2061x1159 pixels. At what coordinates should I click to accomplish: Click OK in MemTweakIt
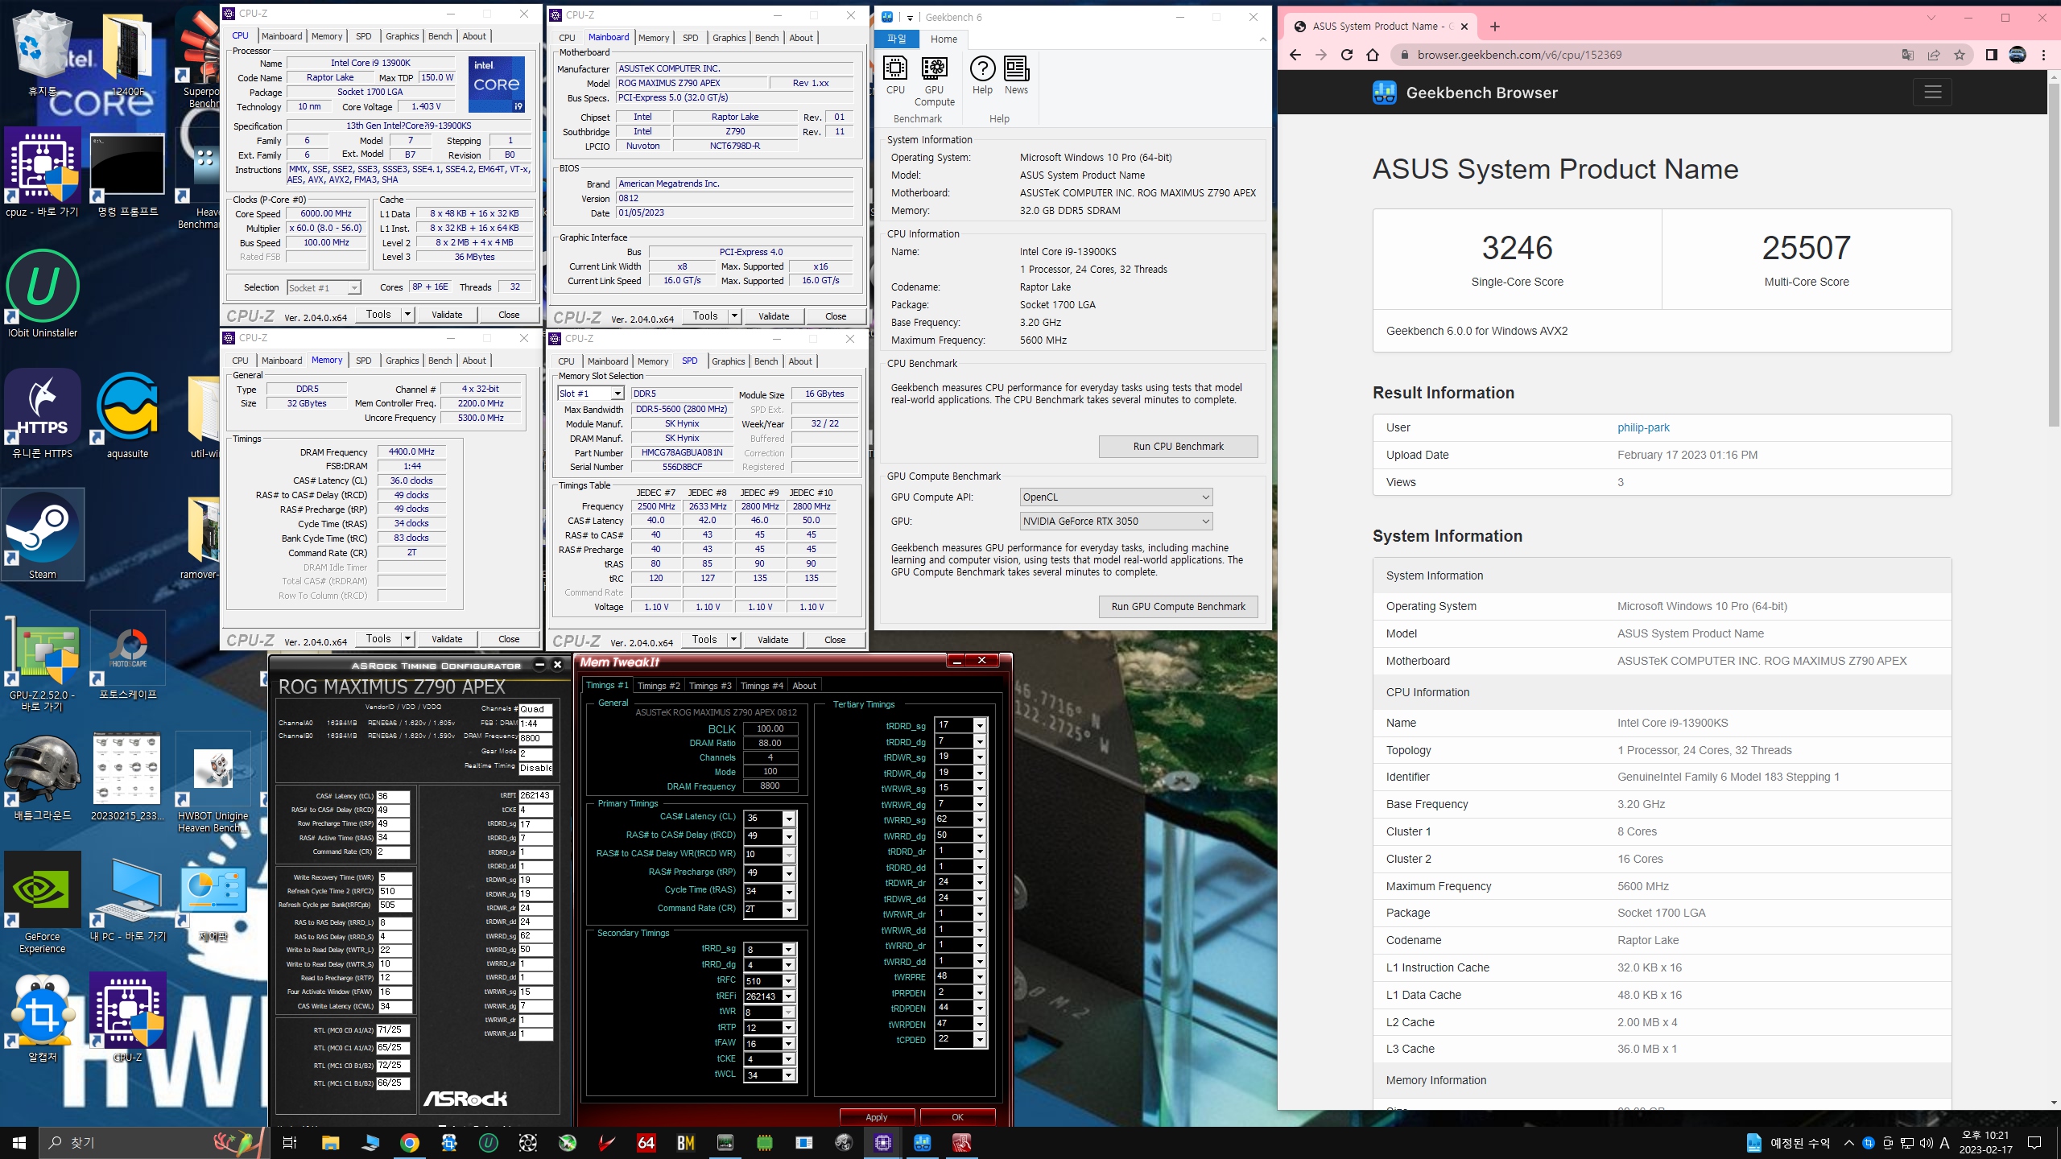coord(957,1117)
